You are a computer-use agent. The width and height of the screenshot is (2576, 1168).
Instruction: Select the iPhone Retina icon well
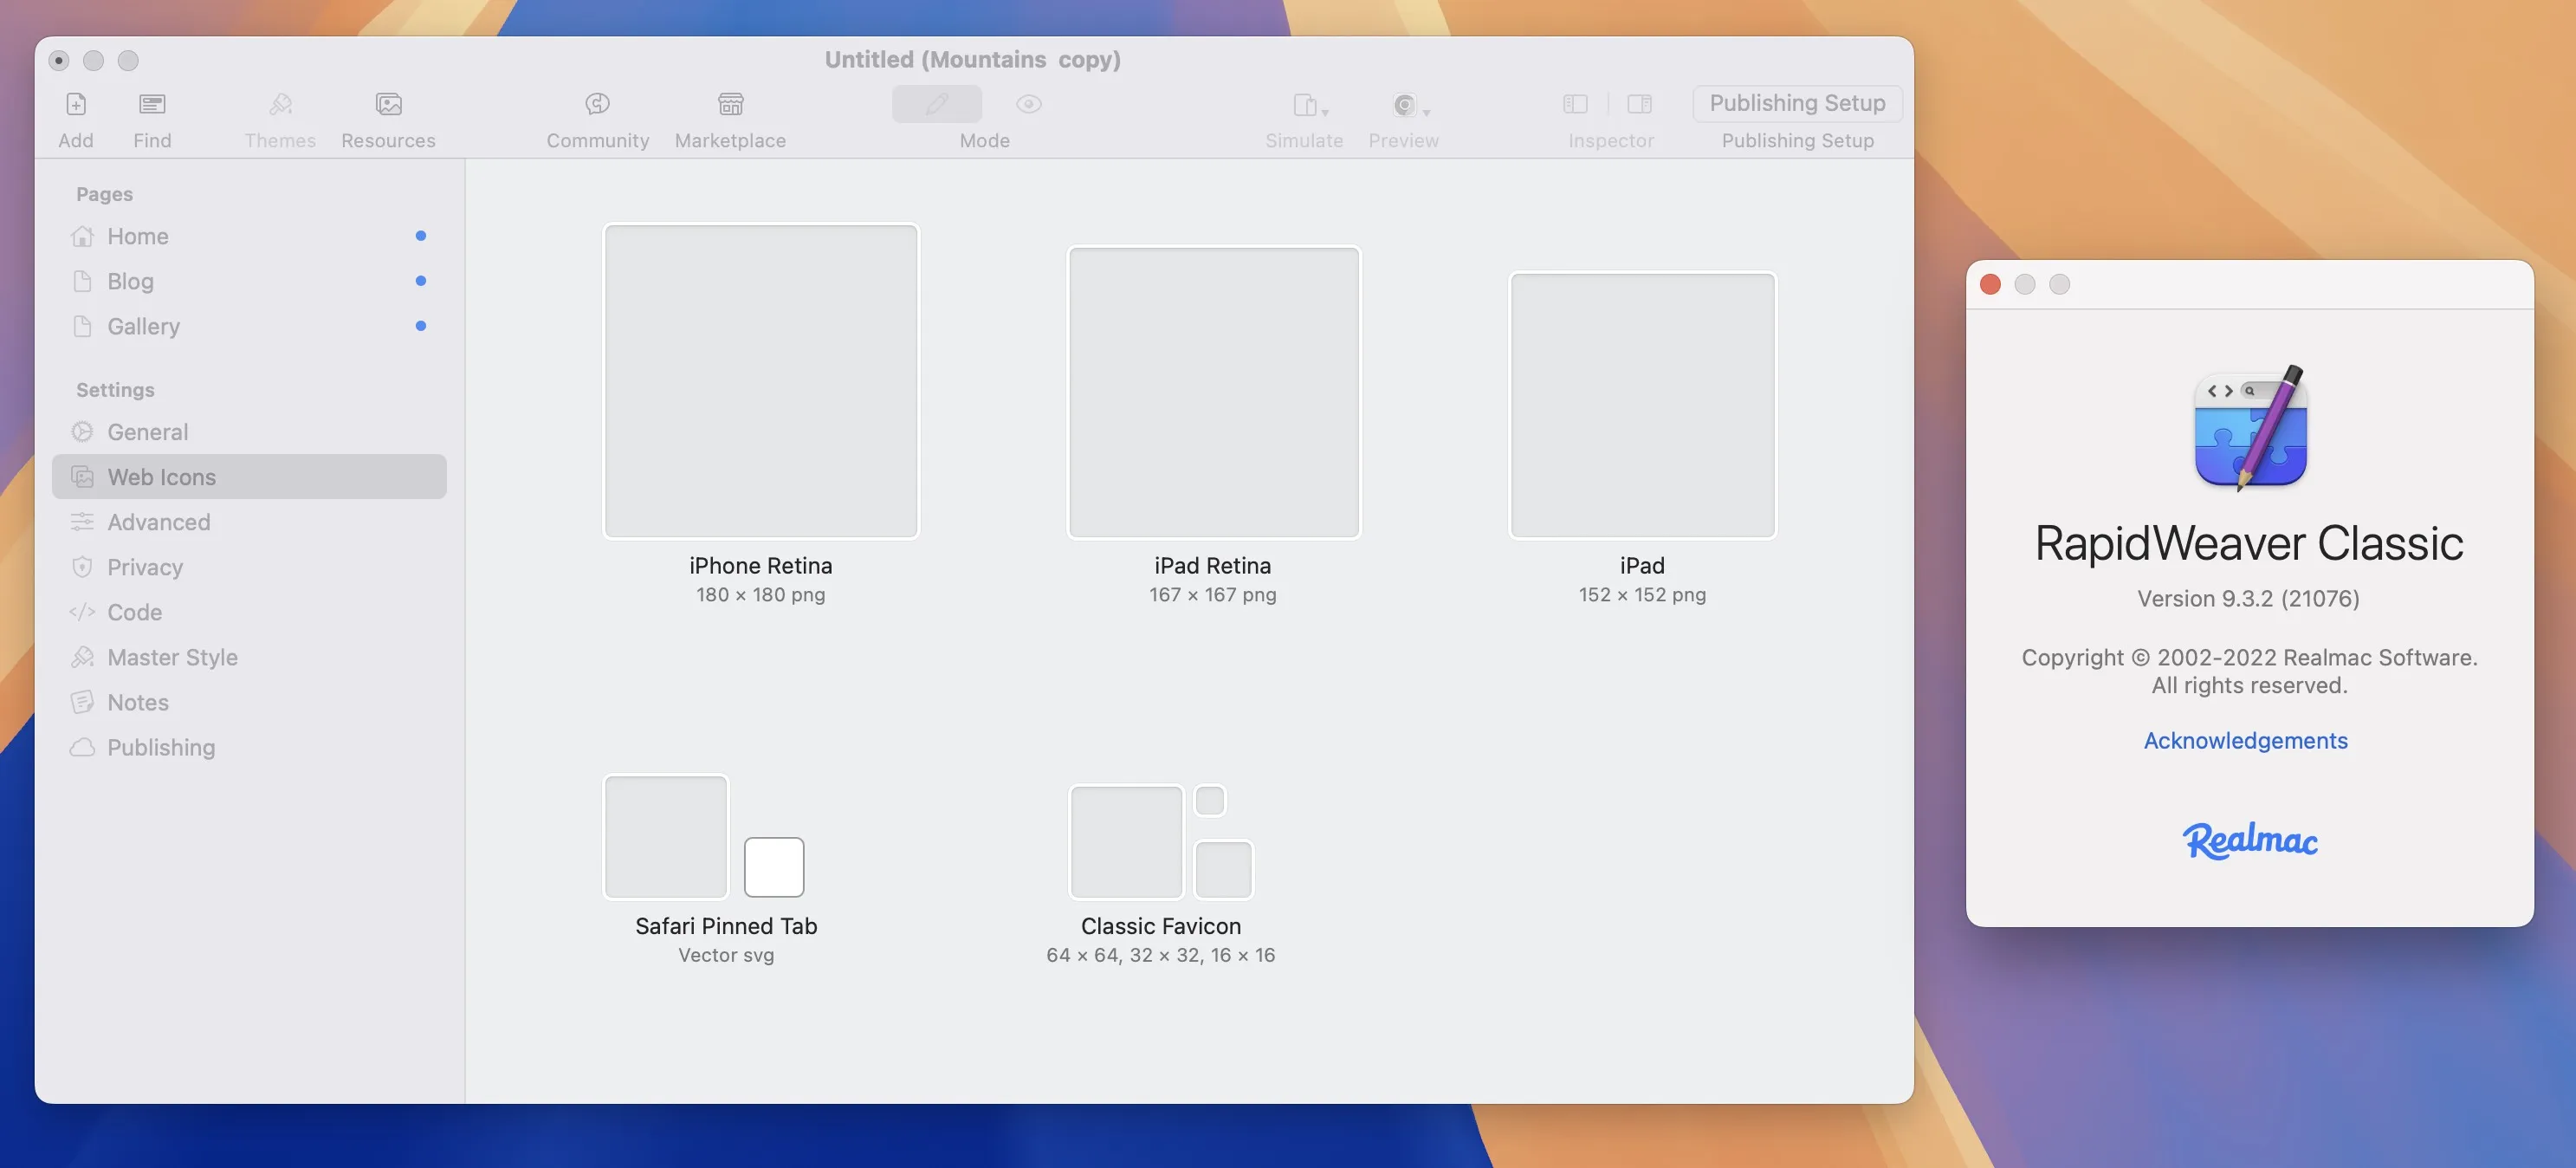point(760,381)
